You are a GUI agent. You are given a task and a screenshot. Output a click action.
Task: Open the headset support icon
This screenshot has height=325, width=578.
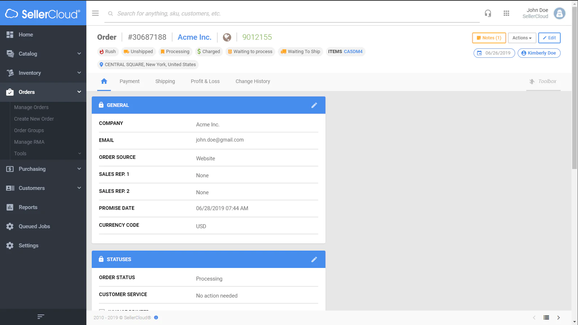click(x=488, y=13)
